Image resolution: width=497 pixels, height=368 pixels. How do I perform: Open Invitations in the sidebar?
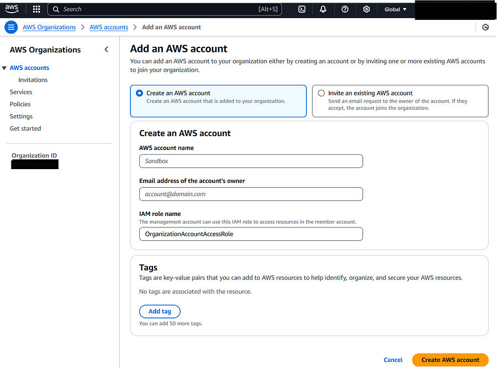(x=33, y=80)
